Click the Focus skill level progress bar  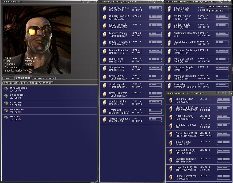click(224, 133)
